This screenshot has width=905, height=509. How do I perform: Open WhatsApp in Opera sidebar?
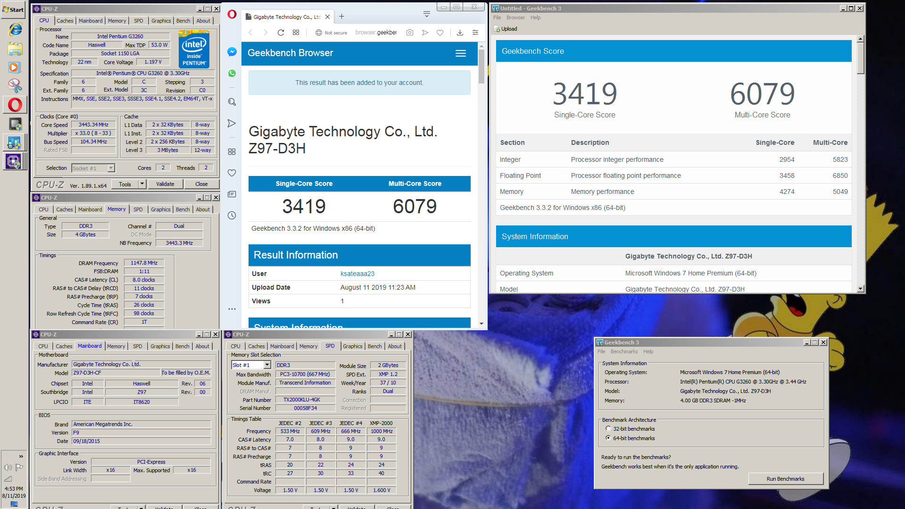pyautogui.click(x=232, y=73)
